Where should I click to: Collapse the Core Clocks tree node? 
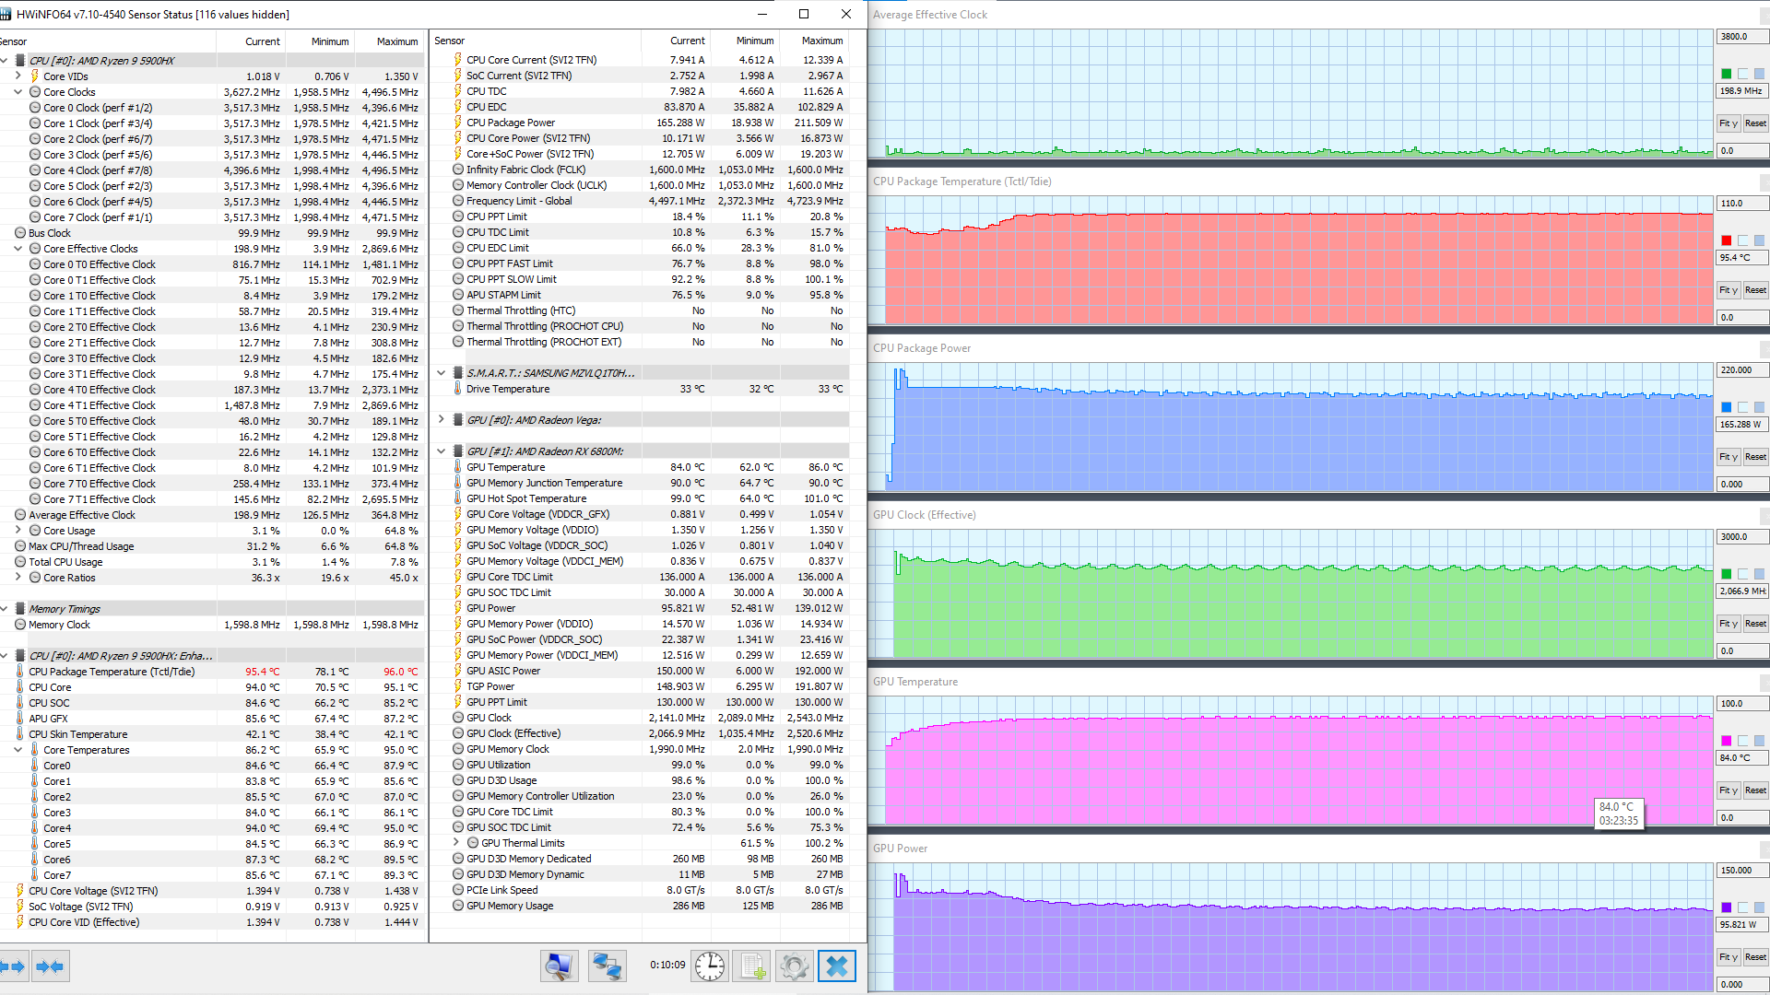[18, 92]
